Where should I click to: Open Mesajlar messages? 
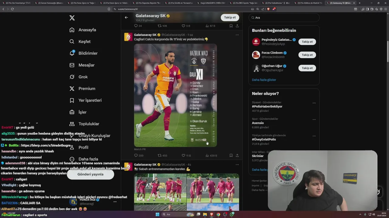click(82, 65)
